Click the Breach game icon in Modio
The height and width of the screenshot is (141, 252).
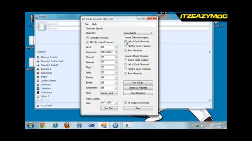coord(38,77)
